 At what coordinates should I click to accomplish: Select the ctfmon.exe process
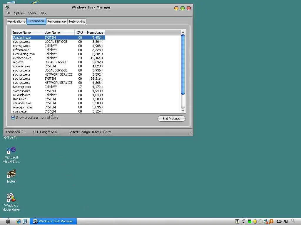[x=59, y=50]
